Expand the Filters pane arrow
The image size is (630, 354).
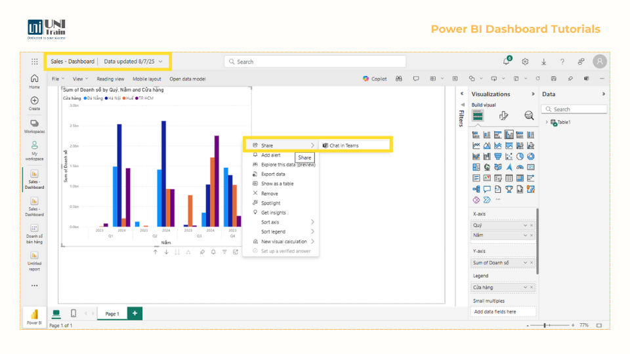point(462,94)
